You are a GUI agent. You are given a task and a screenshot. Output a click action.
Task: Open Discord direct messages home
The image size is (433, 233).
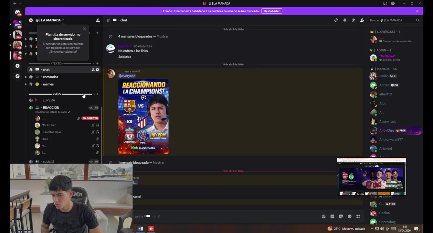[17, 12]
